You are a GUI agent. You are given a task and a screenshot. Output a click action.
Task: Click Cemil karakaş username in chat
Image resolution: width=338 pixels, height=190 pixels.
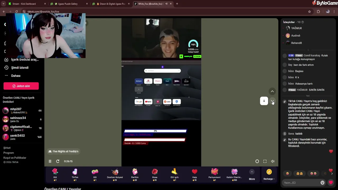click(312, 55)
